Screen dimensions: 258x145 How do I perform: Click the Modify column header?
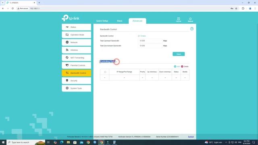tap(185, 72)
